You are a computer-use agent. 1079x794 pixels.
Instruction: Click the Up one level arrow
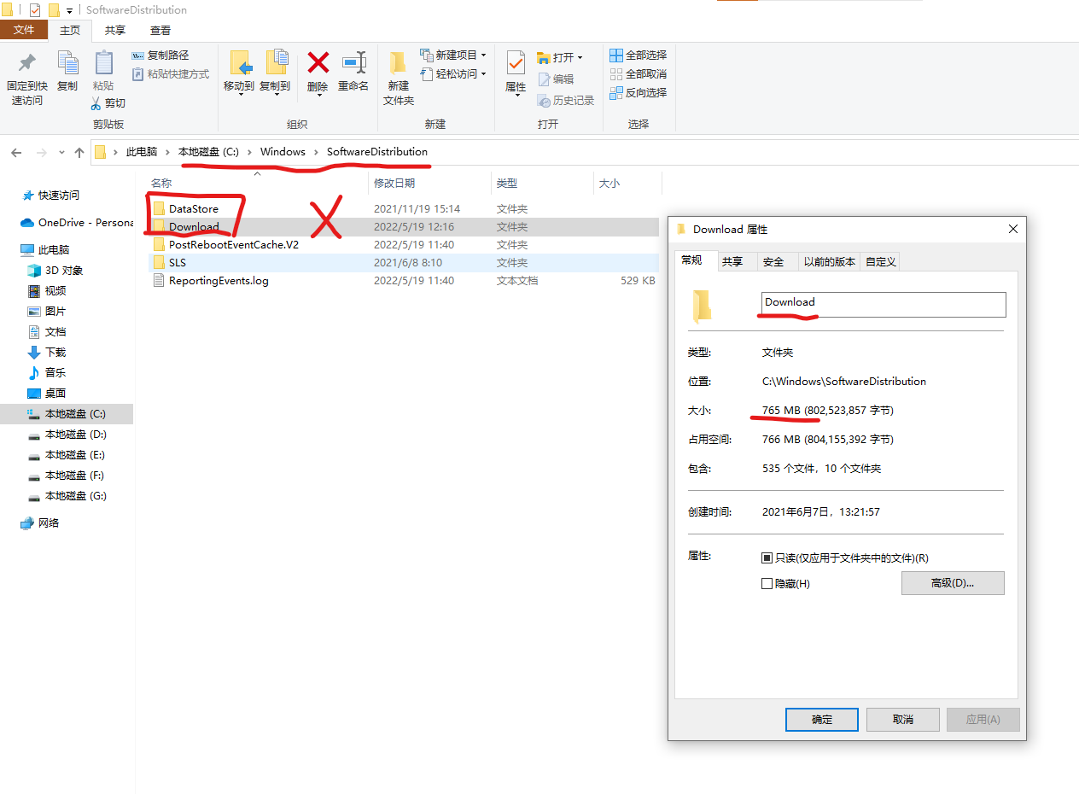(x=79, y=153)
